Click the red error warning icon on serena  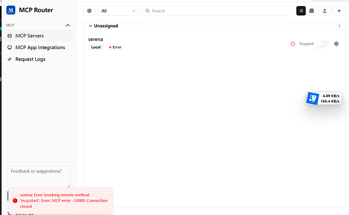(x=293, y=44)
